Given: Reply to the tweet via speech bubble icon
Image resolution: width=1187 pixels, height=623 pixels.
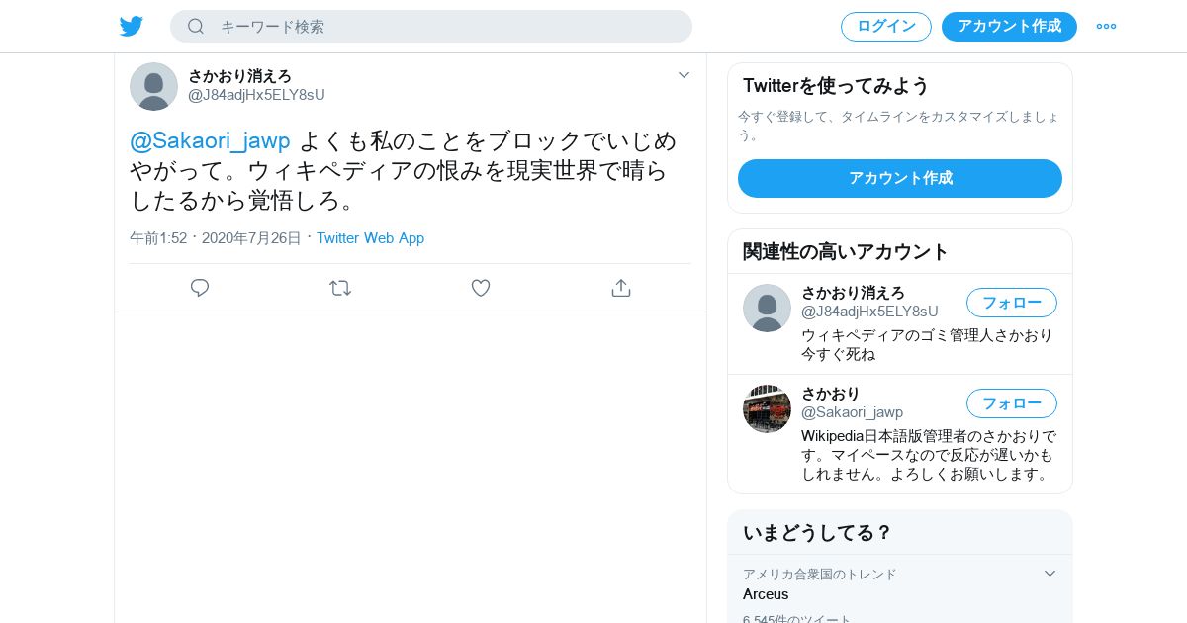Looking at the screenshot, I should coord(200,288).
